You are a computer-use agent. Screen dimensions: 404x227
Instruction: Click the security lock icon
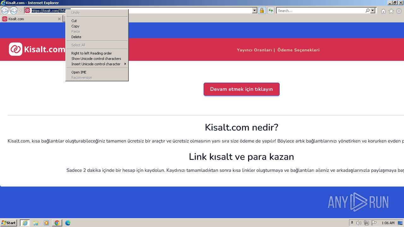[262, 10]
